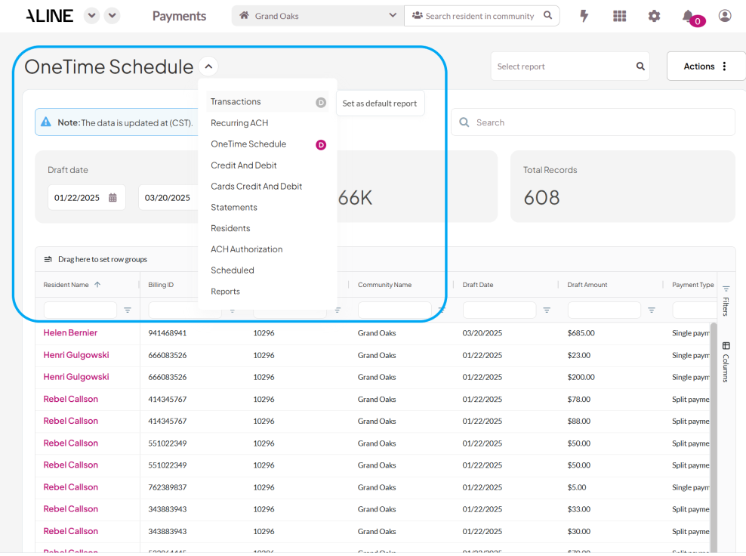
Task: Click the Resident Name ascending sort arrow
Action: (x=97, y=285)
